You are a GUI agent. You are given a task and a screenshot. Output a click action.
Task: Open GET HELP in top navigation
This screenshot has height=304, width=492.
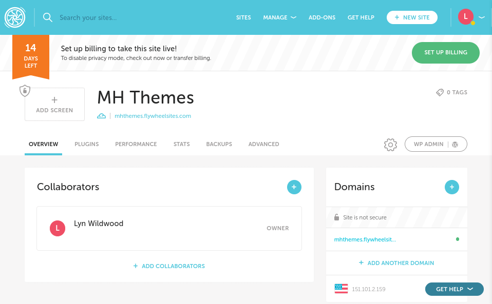tap(361, 17)
